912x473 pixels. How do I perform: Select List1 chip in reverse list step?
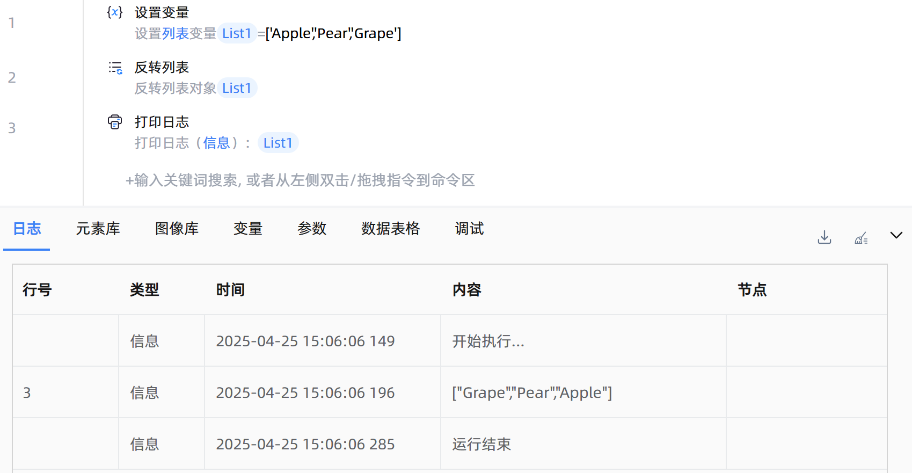tap(237, 88)
